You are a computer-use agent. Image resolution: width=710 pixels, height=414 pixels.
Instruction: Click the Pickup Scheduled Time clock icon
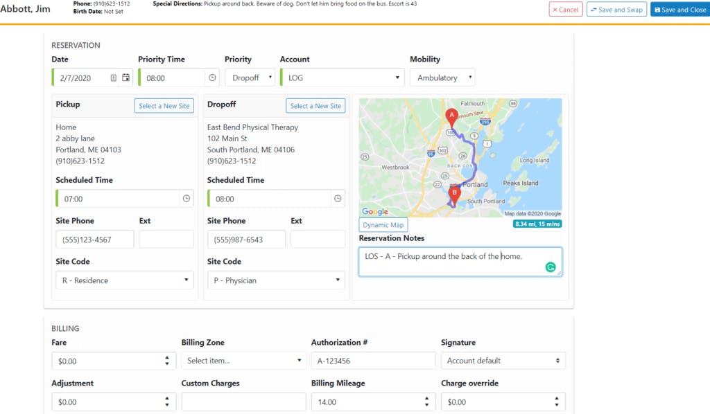coord(186,199)
